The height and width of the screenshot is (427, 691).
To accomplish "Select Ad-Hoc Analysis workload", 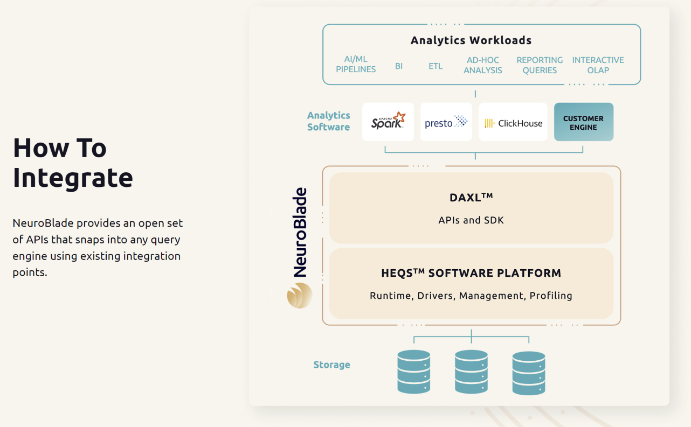I will [x=483, y=65].
